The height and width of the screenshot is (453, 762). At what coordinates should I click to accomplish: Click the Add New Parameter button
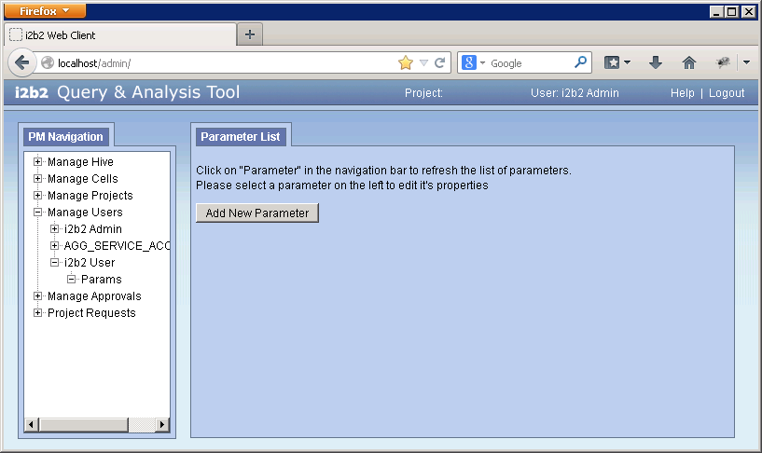(x=257, y=213)
